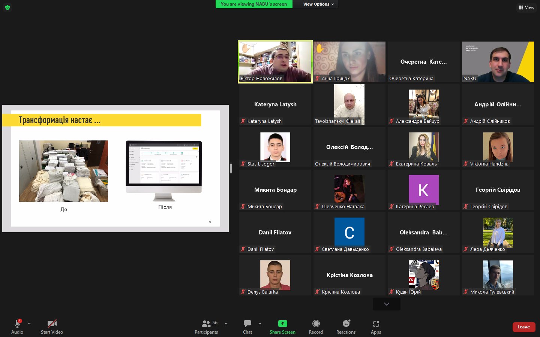This screenshot has height=337, width=540.
Task: Open the Apps panel
Action: tap(376, 324)
